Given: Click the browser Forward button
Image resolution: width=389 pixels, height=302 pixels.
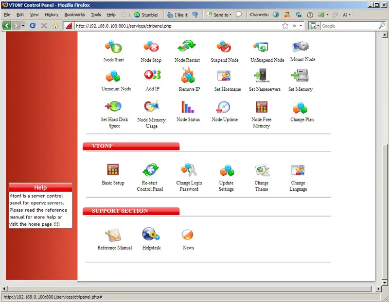Looking at the screenshot, I should (16, 26).
